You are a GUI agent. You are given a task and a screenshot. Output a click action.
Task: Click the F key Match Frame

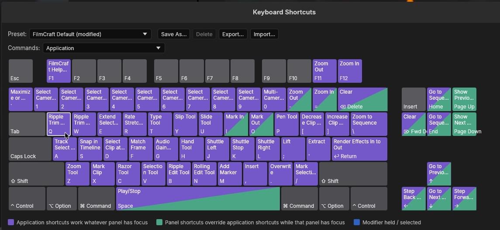pyautogui.click(x=141, y=149)
